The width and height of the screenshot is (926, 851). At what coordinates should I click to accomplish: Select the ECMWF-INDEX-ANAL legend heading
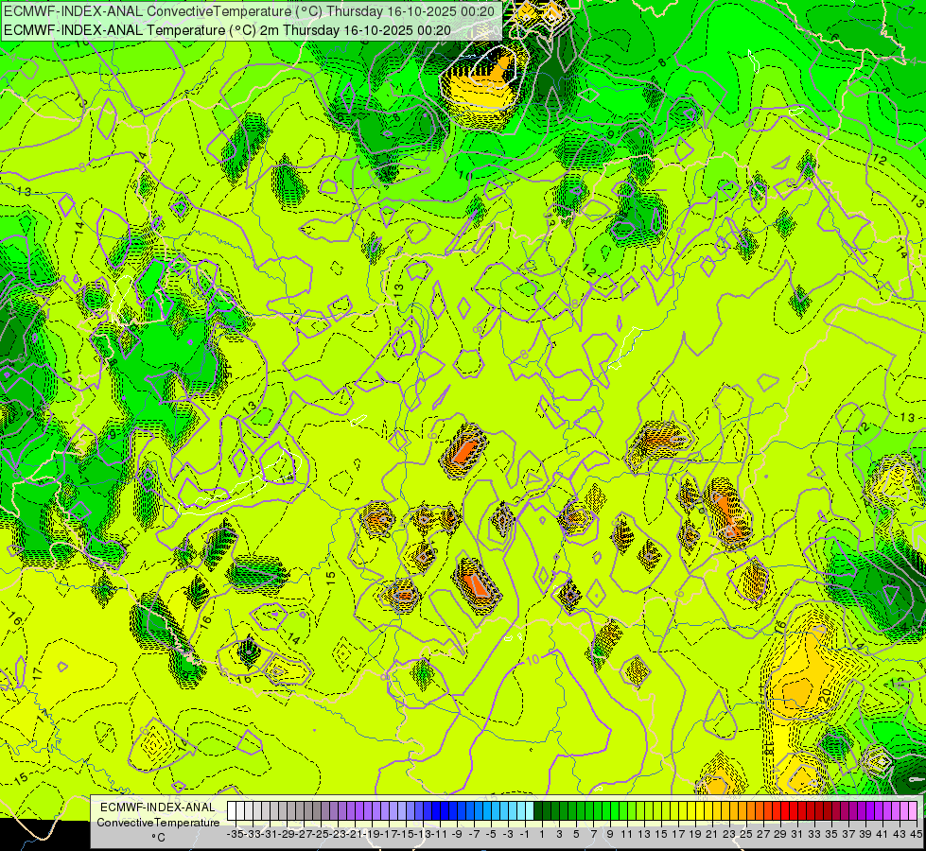tap(158, 808)
